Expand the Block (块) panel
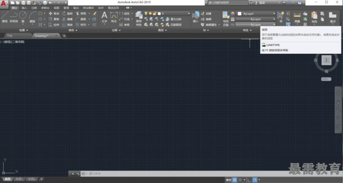 206,30
